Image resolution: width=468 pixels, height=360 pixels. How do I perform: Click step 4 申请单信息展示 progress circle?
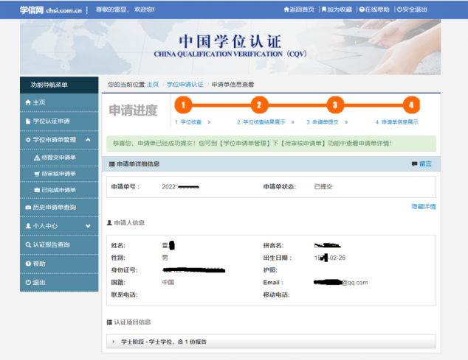(411, 105)
